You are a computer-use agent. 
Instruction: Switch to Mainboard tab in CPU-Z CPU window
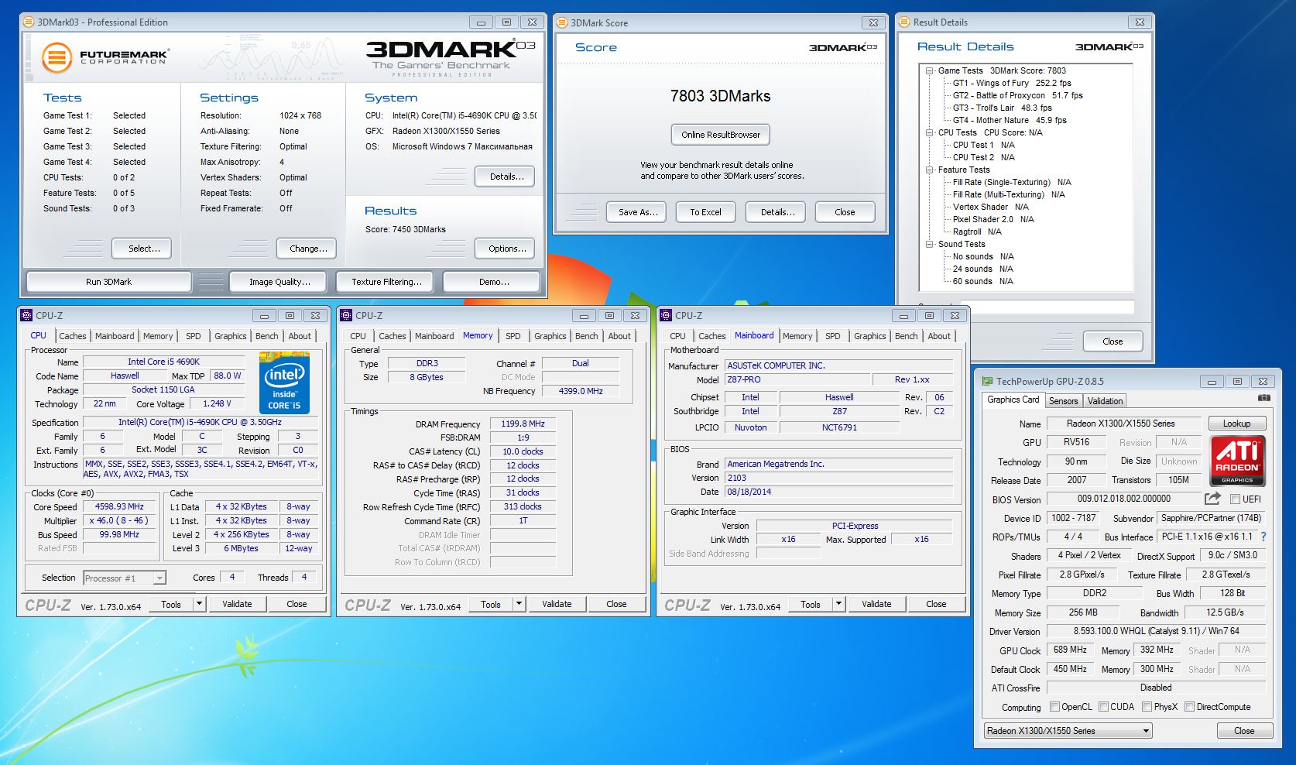(115, 336)
